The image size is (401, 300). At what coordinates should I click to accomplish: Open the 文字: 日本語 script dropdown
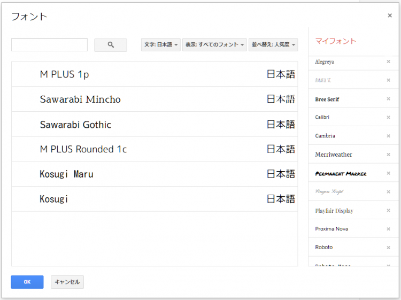point(161,45)
